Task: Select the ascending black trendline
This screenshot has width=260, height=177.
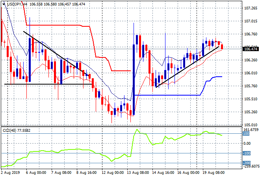Action: [187, 67]
